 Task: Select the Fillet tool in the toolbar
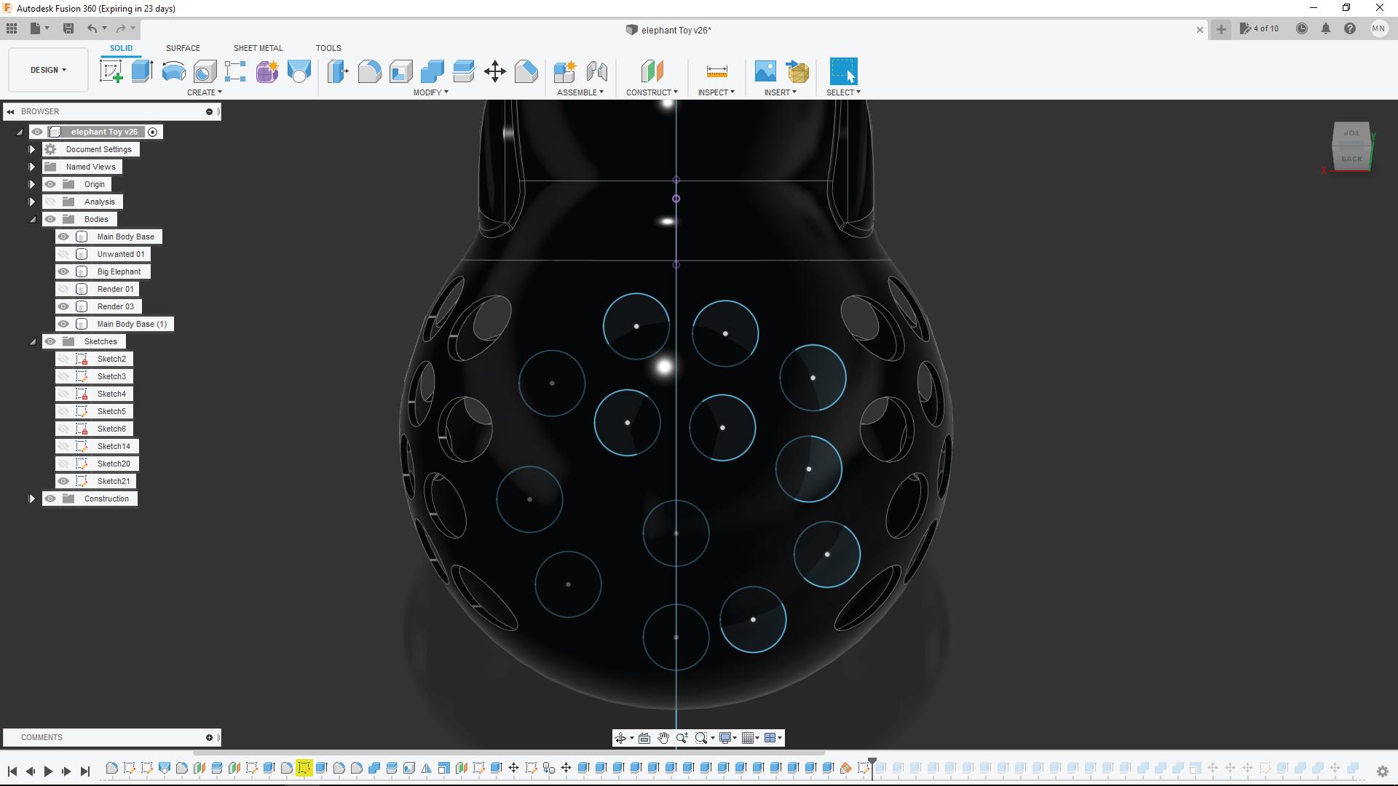click(369, 71)
